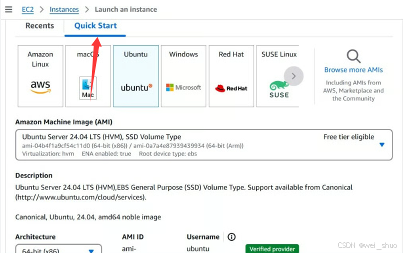
Task: Open the Amazon Machine Image dropdown
Action: 204,145
